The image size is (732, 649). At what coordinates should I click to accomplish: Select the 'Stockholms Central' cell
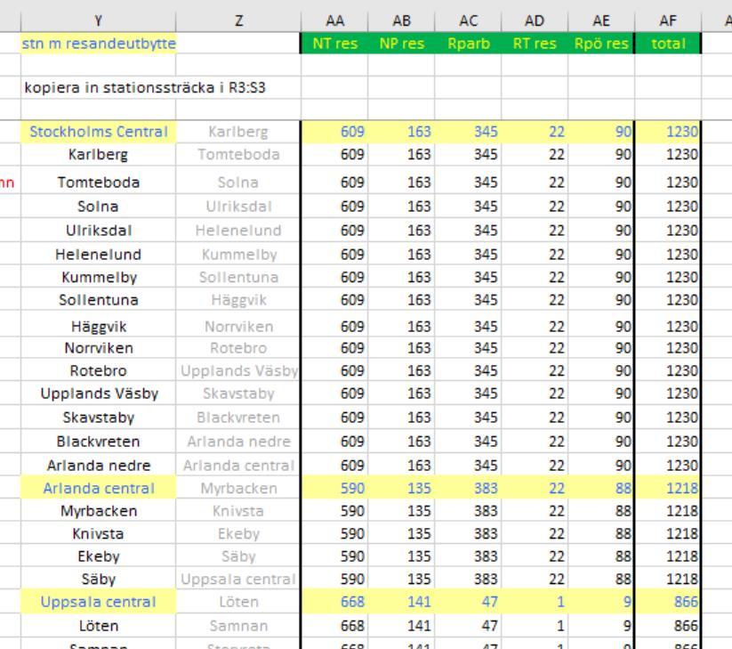(98, 132)
